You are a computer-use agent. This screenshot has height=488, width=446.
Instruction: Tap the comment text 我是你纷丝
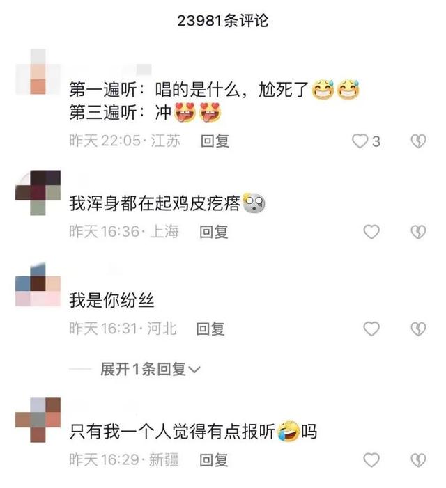click(111, 300)
